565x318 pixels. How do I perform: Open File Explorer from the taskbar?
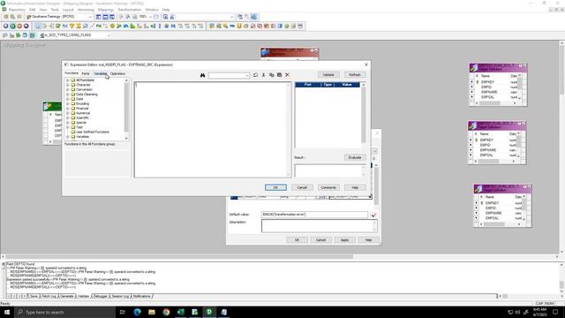click(x=152, y=312)
